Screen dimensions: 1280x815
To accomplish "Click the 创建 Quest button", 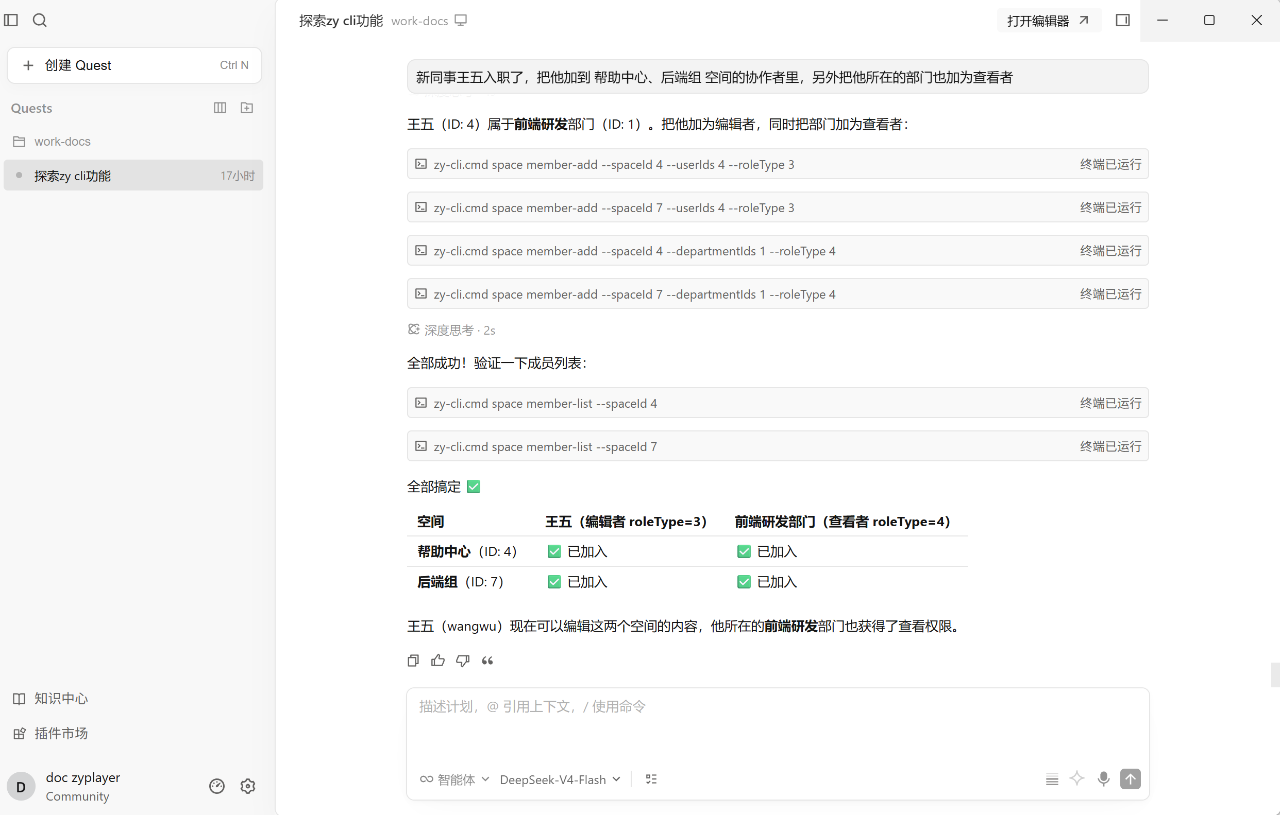I will click(x=134, y=65).
